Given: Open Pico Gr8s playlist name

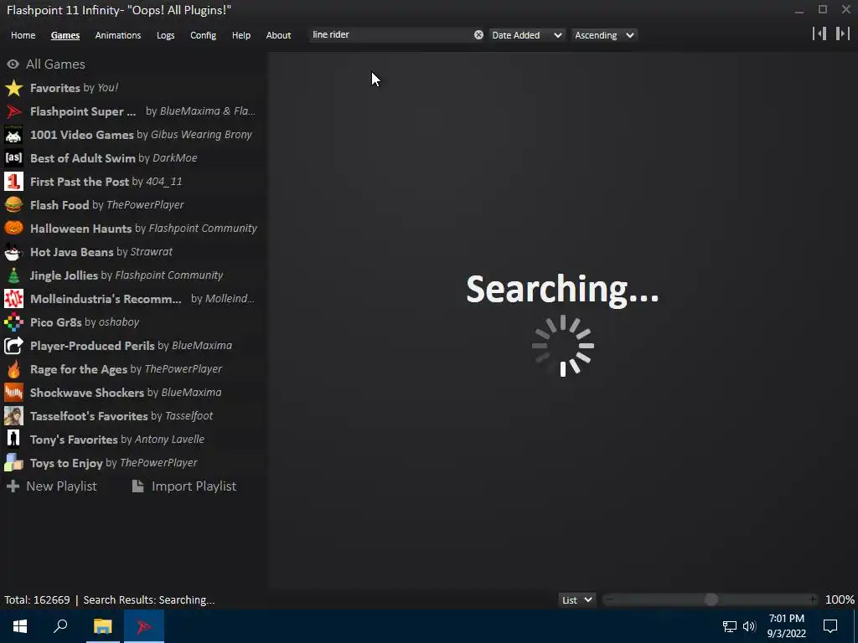Looking at the screenshot, I should (56, 322).
